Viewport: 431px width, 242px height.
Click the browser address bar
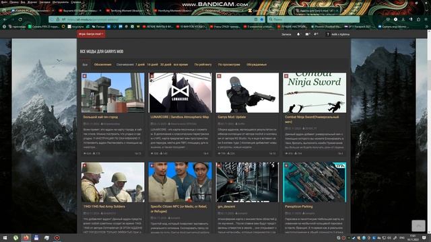click(x=157, y=19)
